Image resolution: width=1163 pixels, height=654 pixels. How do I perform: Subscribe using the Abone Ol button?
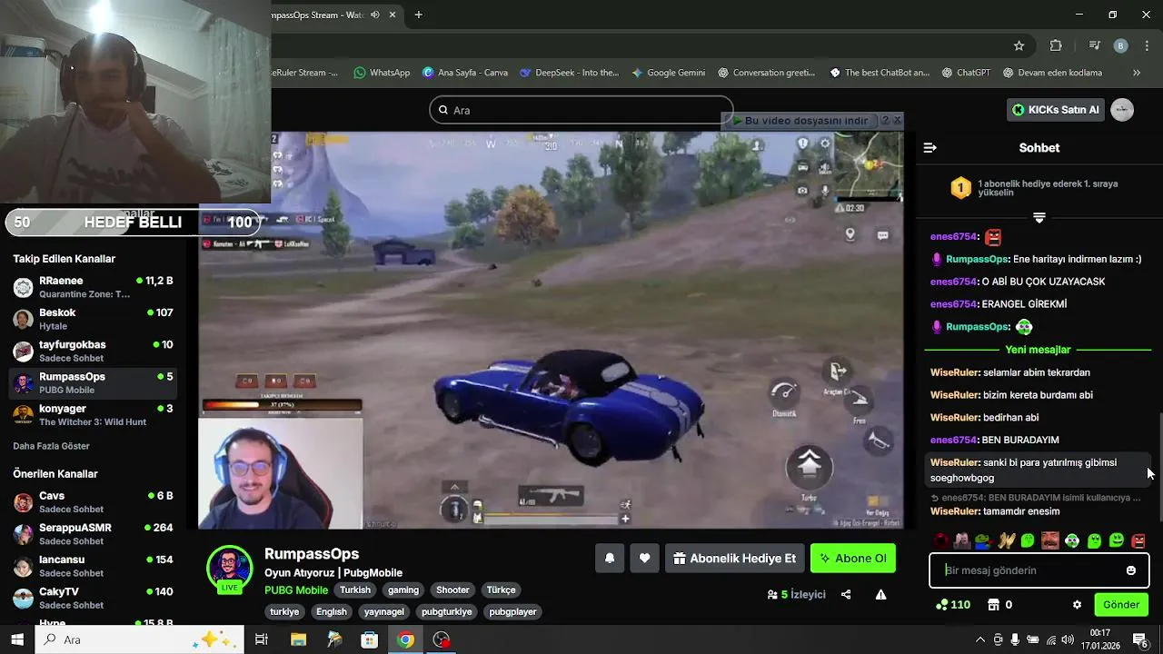[853, 558]
